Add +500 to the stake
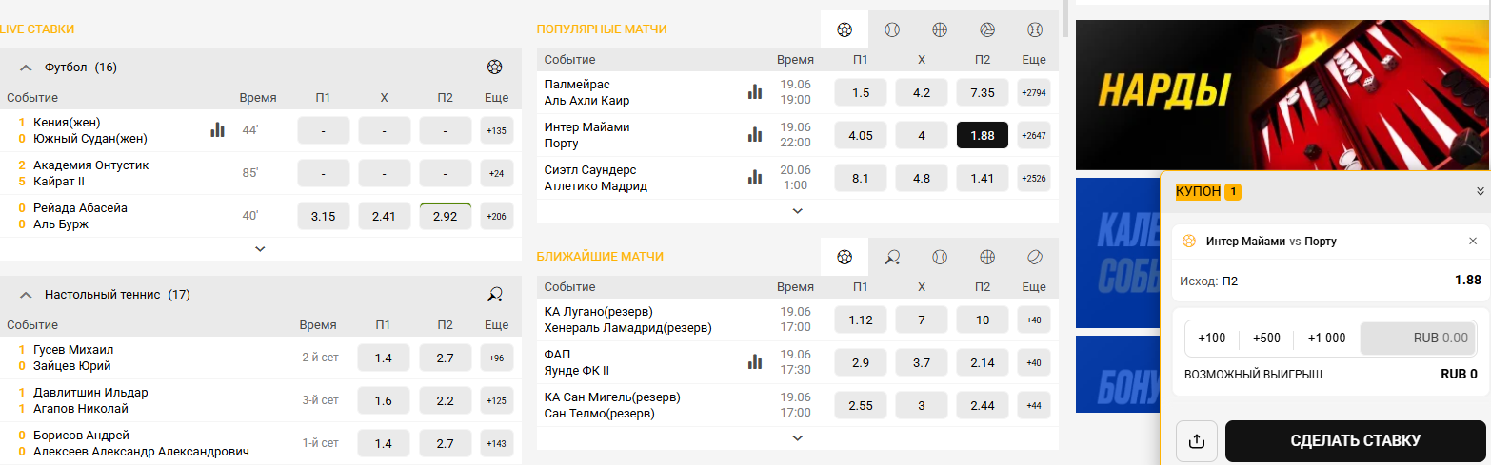 [x=1267, y=338]
